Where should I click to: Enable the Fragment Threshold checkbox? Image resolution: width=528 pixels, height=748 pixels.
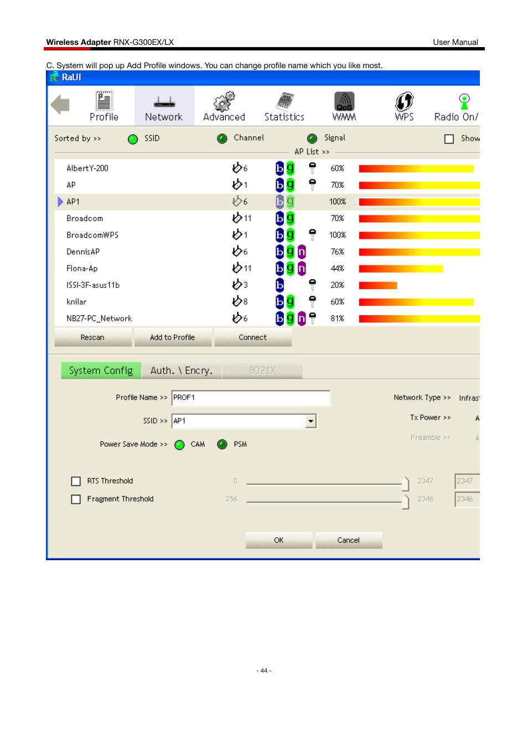76,499
